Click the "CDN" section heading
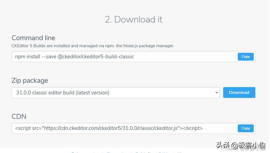 coord(19,116)
